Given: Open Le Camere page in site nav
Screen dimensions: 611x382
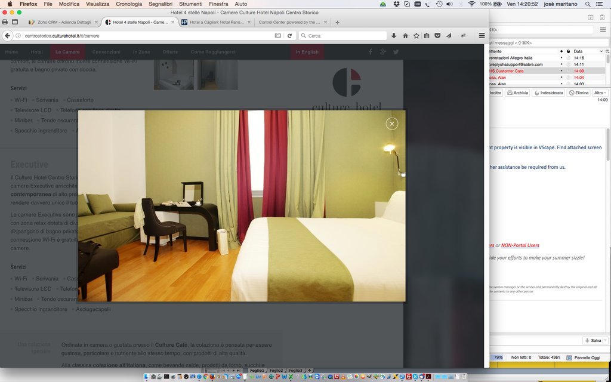Looking at the screenshot, I should click(x=67, y=52).
